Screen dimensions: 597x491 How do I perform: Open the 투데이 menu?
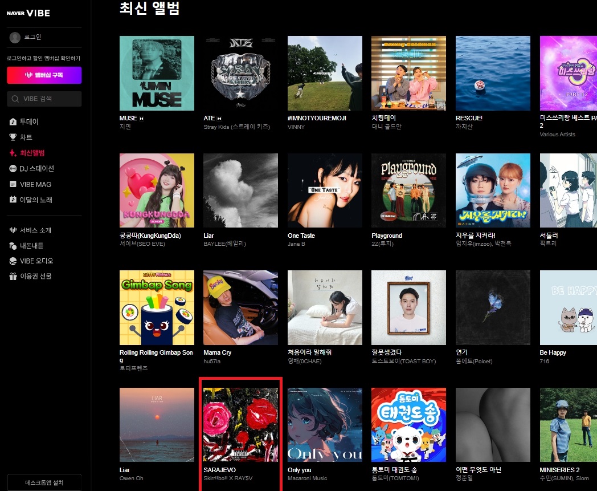point(29,121)
